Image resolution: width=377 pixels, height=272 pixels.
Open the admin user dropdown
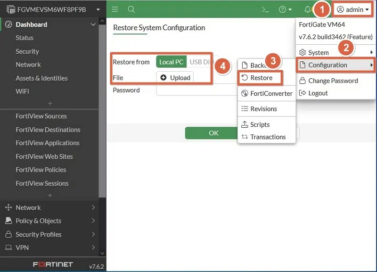[x=353, y=9]
